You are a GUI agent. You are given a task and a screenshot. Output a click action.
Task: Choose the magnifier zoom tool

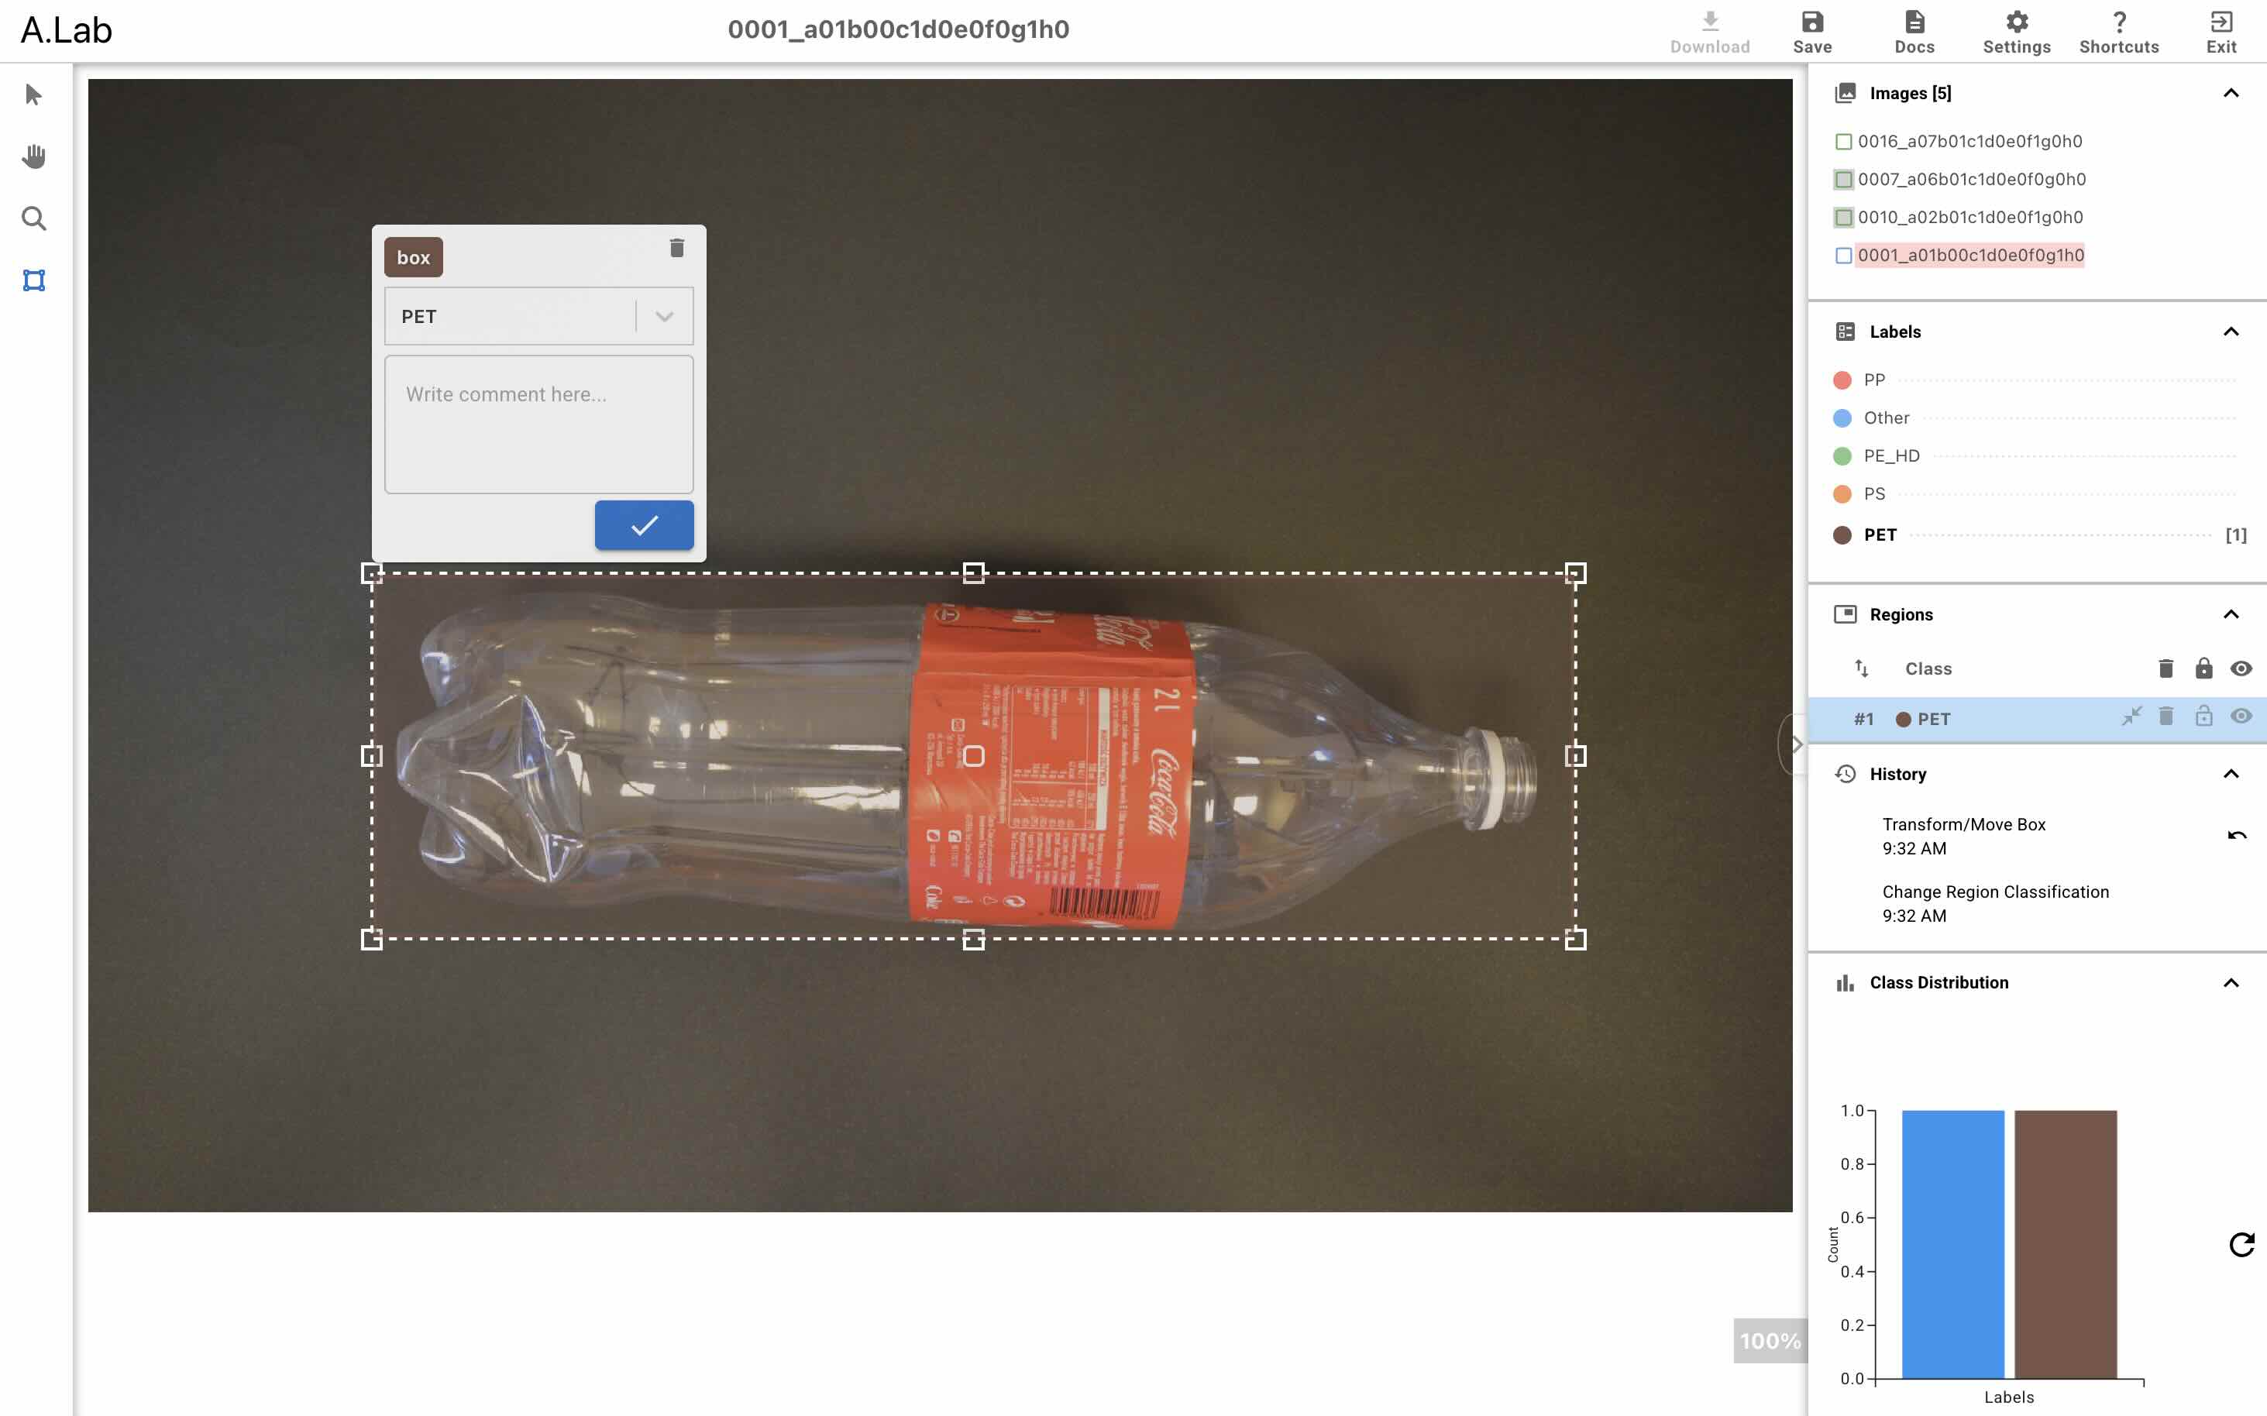(x=34, y=218)
